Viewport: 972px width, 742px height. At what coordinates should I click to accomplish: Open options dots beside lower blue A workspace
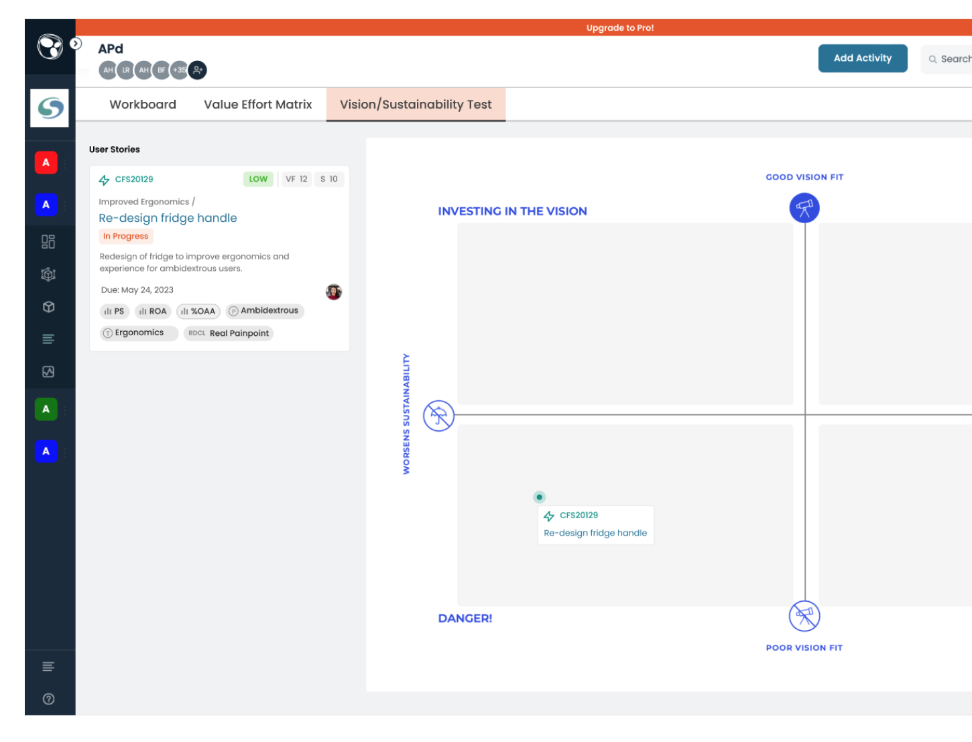tap(66, 452)
